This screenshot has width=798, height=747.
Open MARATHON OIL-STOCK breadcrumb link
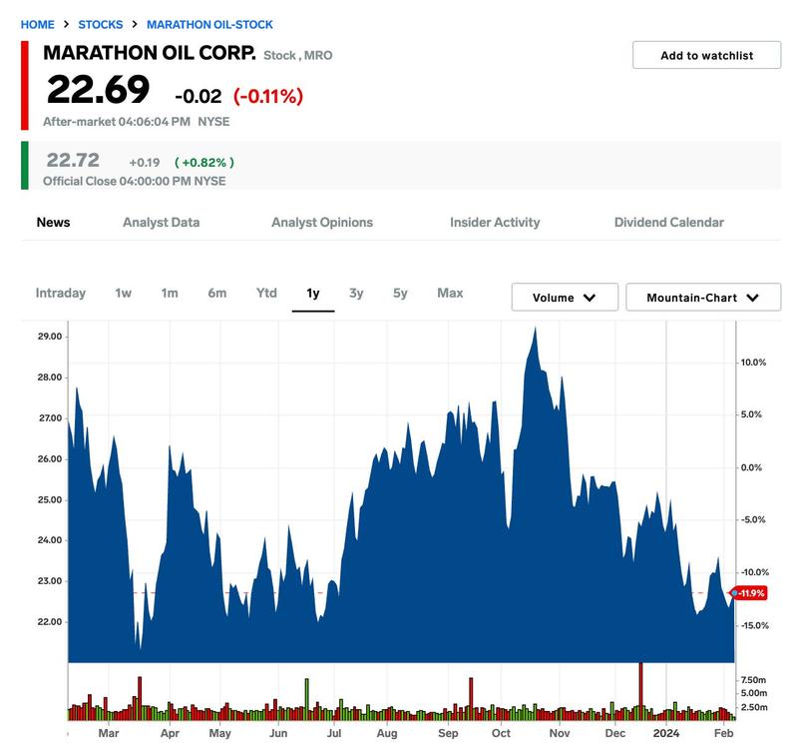(209, 24)
